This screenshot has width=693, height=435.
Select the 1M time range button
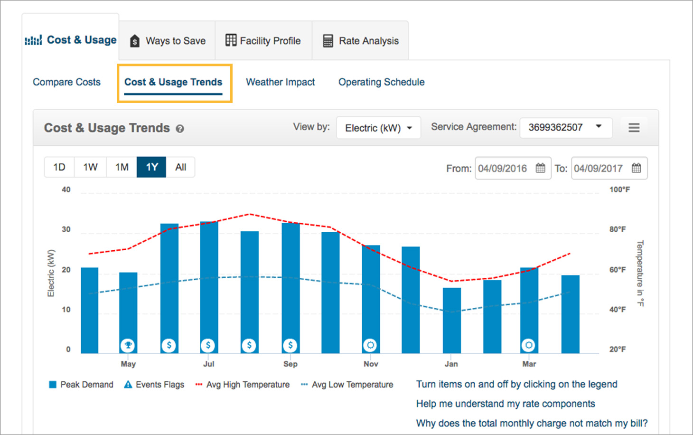pos(122,167)
